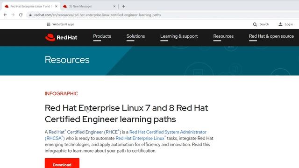Close the New Message tab
The width and height of the screenshot is (299, 168).
(114, 6)
